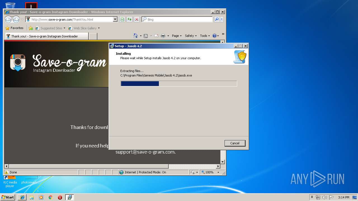Open the media player taskbar icon
358x201 pixels.
tap(41, 197)
